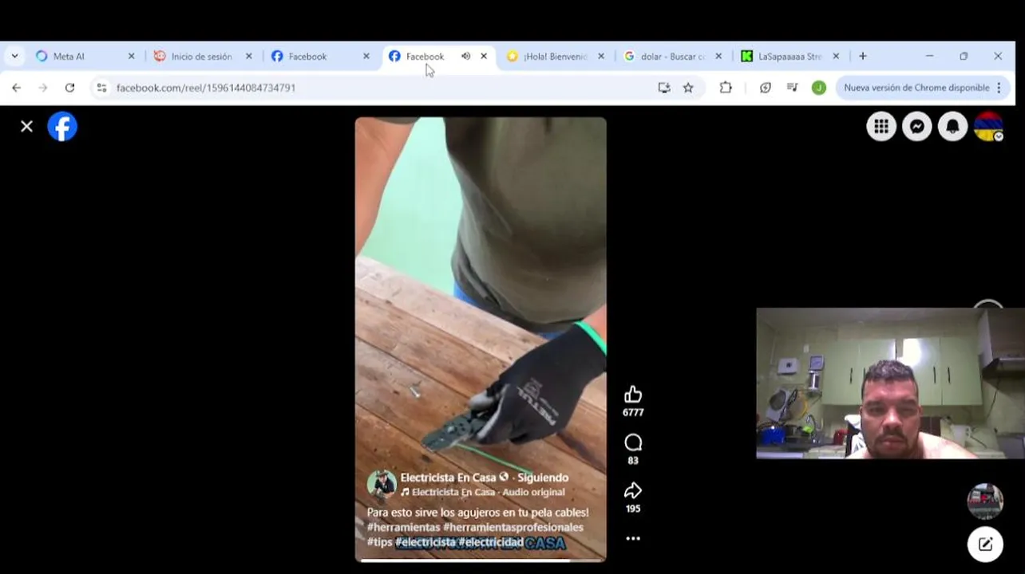Open the Facebook menu grid icon
The height and width of the screenshot is (574, 1025).
881,126
